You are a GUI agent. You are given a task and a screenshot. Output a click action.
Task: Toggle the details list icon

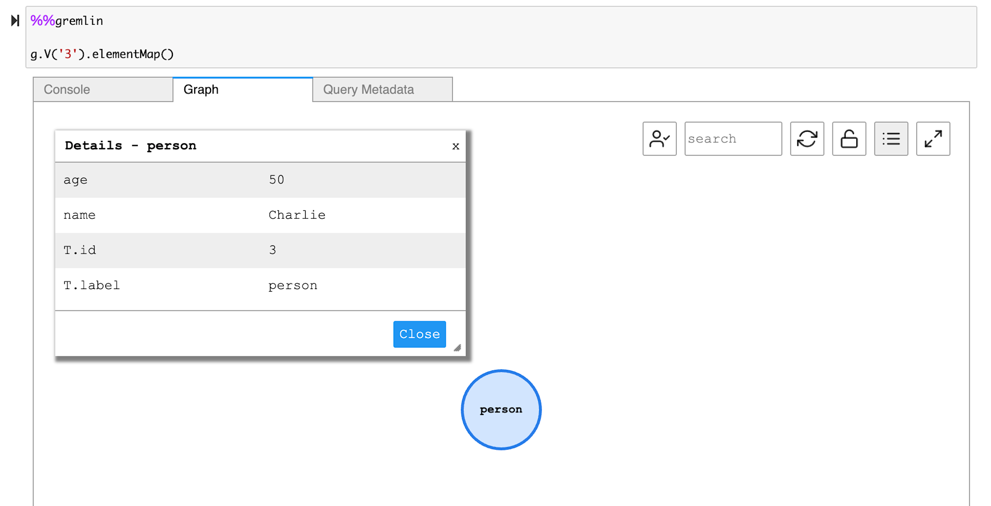pyautogui.click(x=891, y=139)
